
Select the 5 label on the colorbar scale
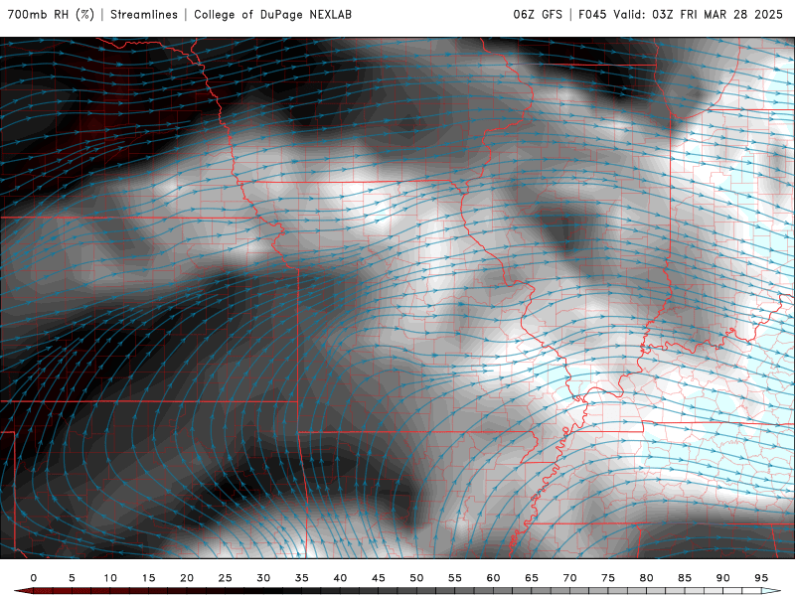click(x=72, y=578)
